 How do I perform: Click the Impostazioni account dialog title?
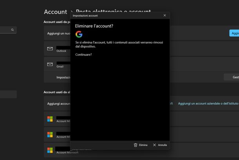[x=85, y=16]
